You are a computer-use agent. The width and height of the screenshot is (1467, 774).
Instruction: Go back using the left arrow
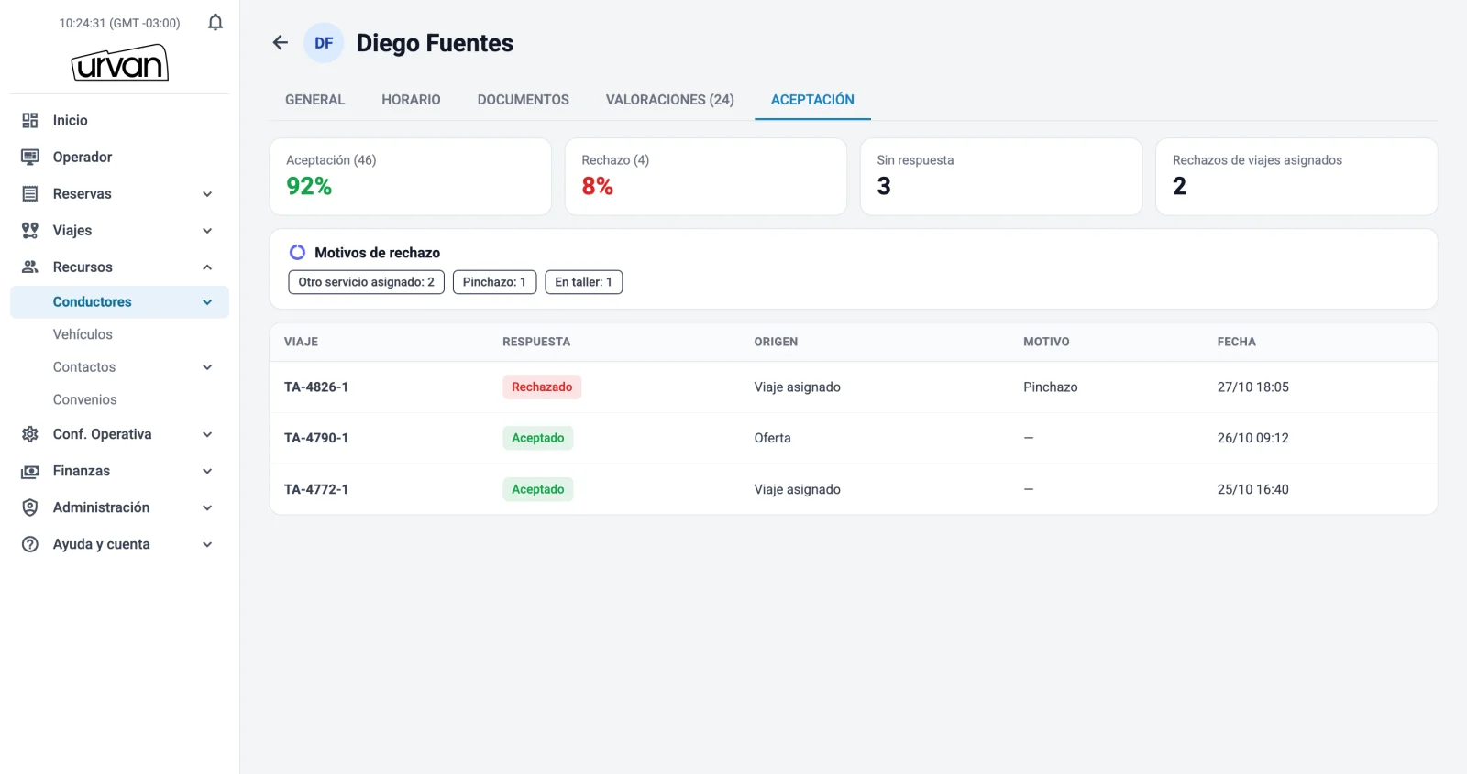(x=281, y=42)
